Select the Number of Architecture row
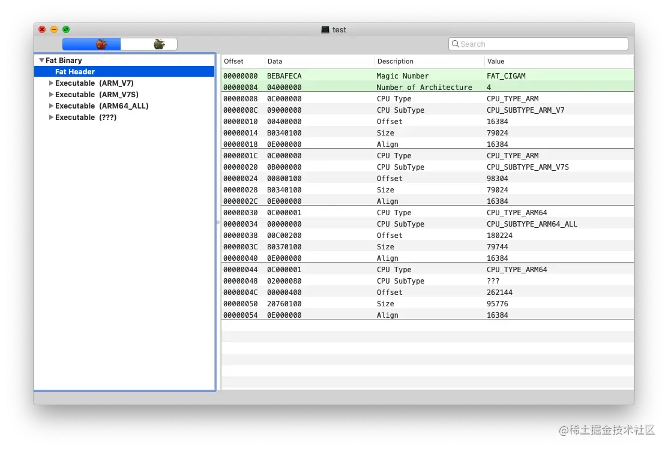The width and height of the screenshot is (668, 449). (427, 88)
